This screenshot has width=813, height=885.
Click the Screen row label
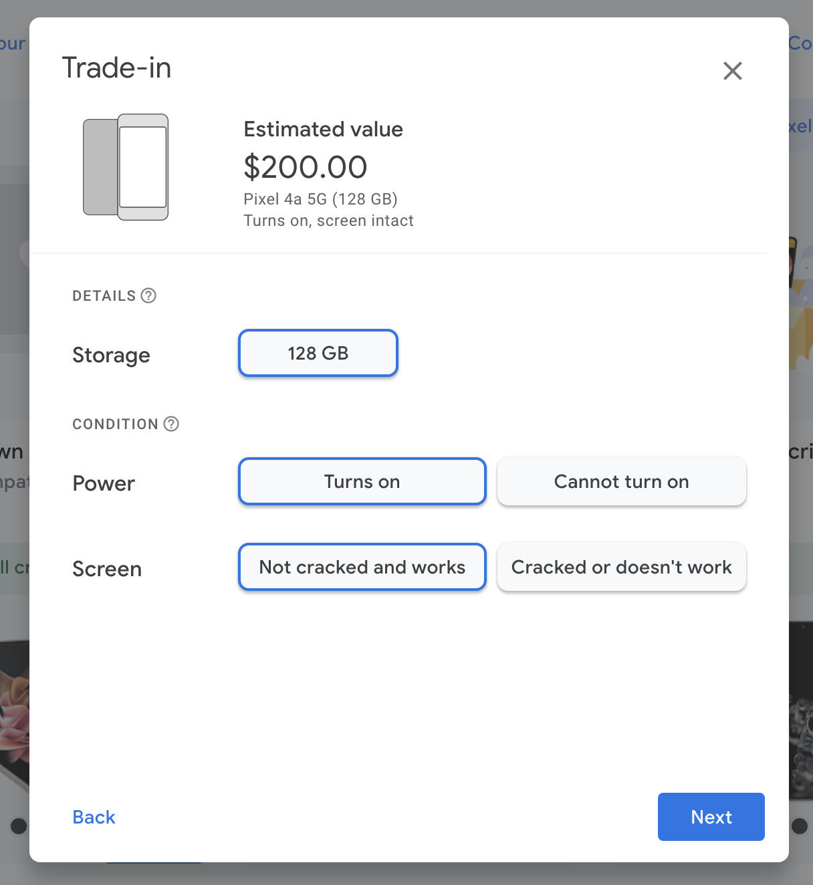(x=107, y=569)
